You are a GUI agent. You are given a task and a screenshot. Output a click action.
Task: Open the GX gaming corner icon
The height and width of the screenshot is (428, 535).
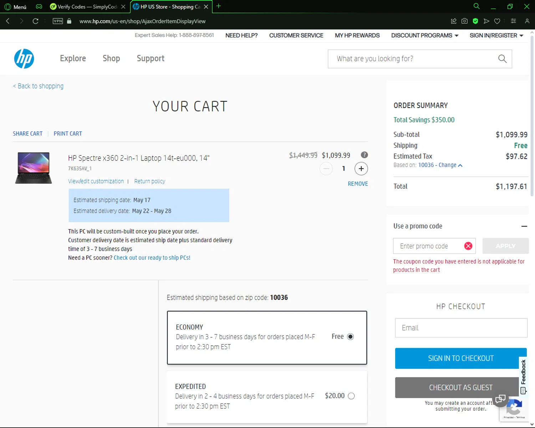pyautogui.click(x=39, y=7)
